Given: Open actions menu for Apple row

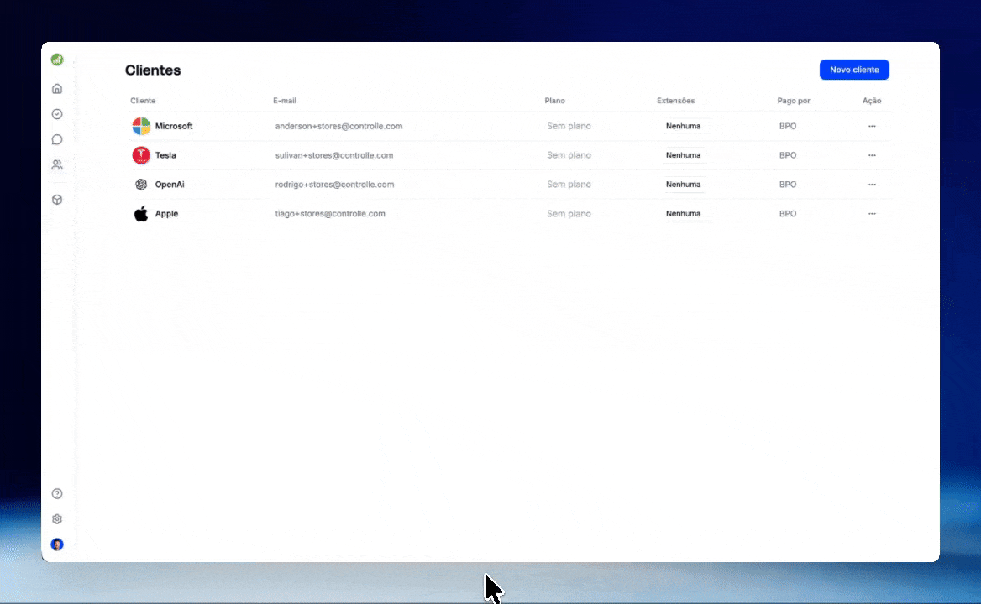Looking at the screenshot, I should coord(872,214).
